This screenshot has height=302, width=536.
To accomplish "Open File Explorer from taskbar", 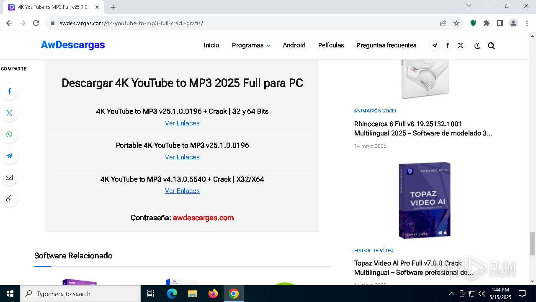I will pyautogui.click(x=192, y=294).
